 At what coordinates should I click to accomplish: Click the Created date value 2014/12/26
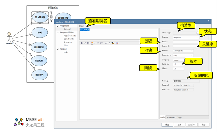pos(183,85)
